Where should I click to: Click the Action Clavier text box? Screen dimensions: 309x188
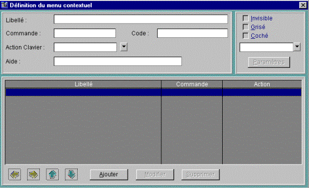(x=85, y=48)
